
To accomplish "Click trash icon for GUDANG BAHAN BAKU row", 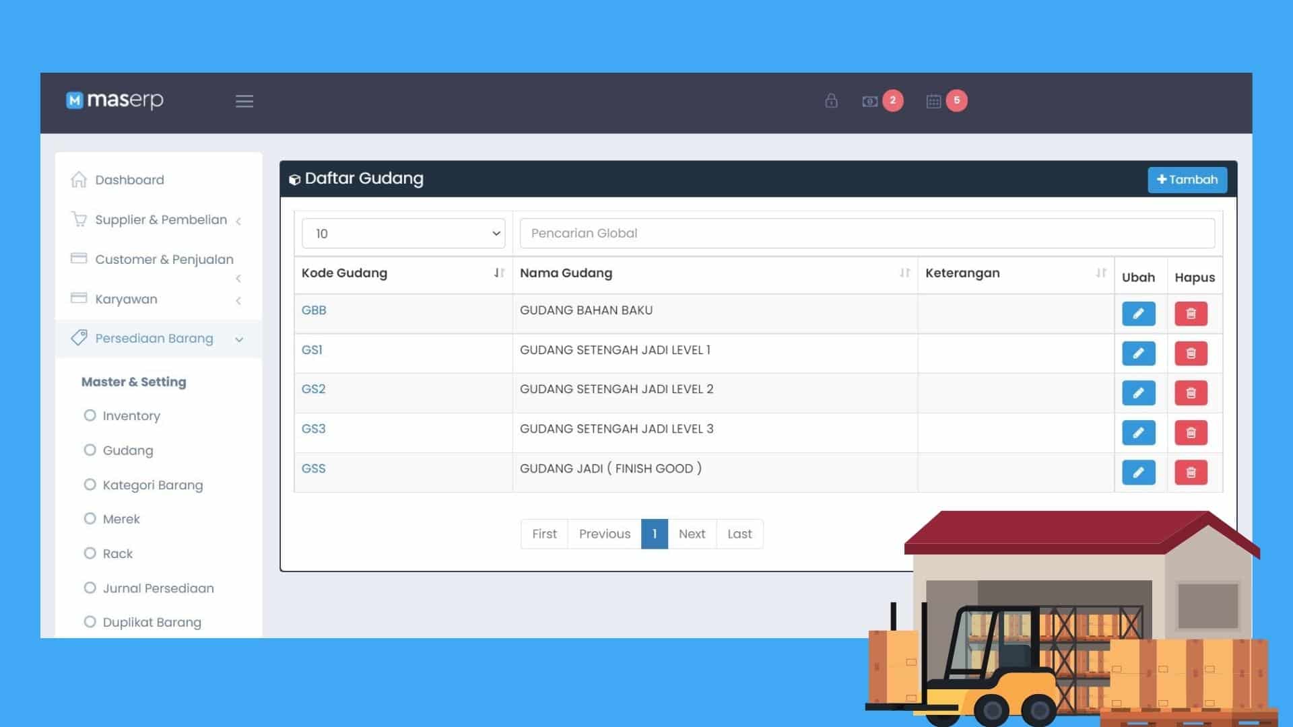I will (1191, 314).
